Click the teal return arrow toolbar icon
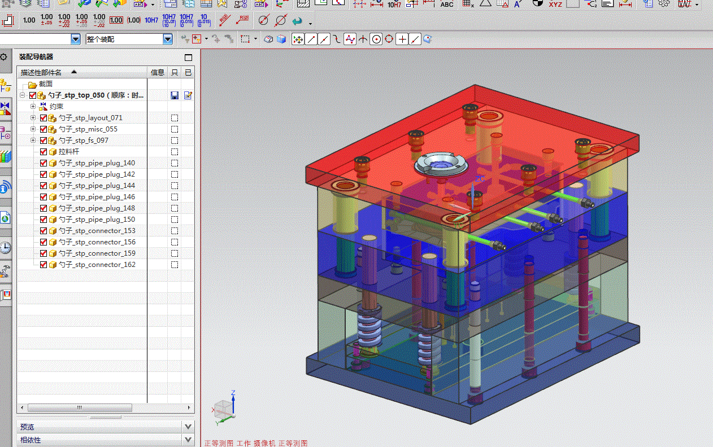Viewport: 713px width, 447px height. click(x=297, y=21)
